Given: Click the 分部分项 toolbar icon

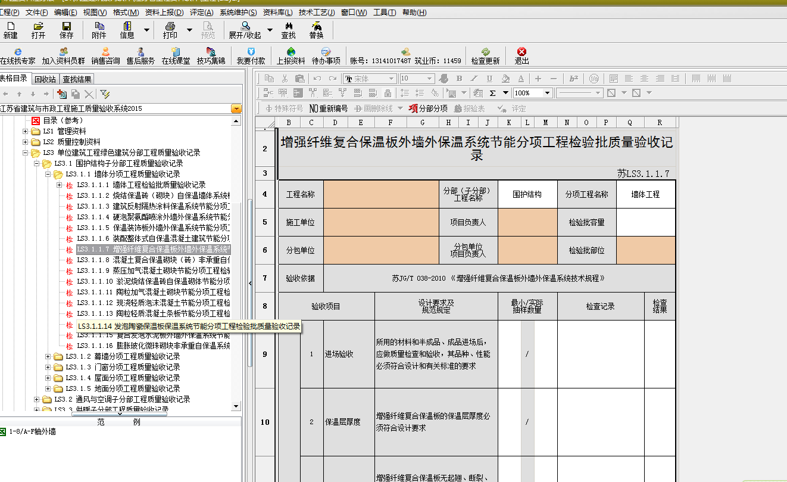Looking at the screenshot, I should tap(428, 108).
